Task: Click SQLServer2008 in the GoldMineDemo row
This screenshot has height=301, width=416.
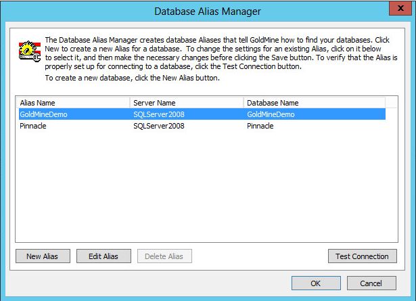Action: [x=159, y=114]
